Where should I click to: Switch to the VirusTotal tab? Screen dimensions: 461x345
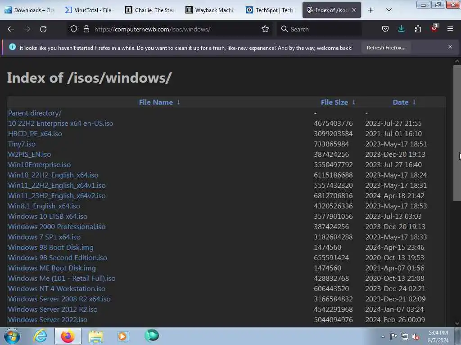[90, 10]
